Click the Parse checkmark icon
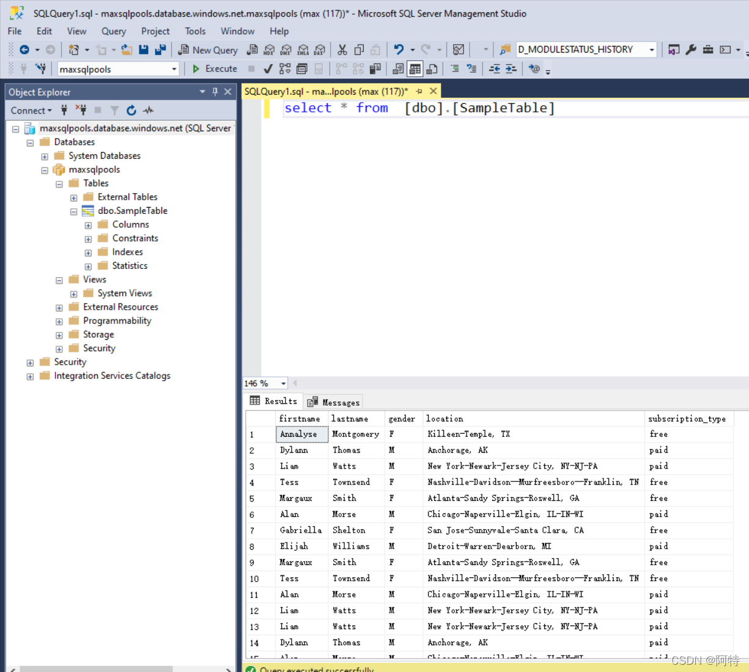Image resolution: width=749 pixels, height=672 pixels. tap(268, 68)
